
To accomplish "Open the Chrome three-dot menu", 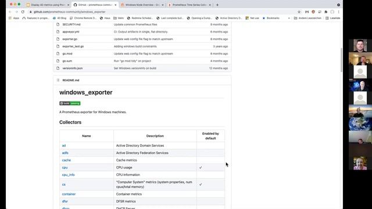I will [x=338, y=12].
